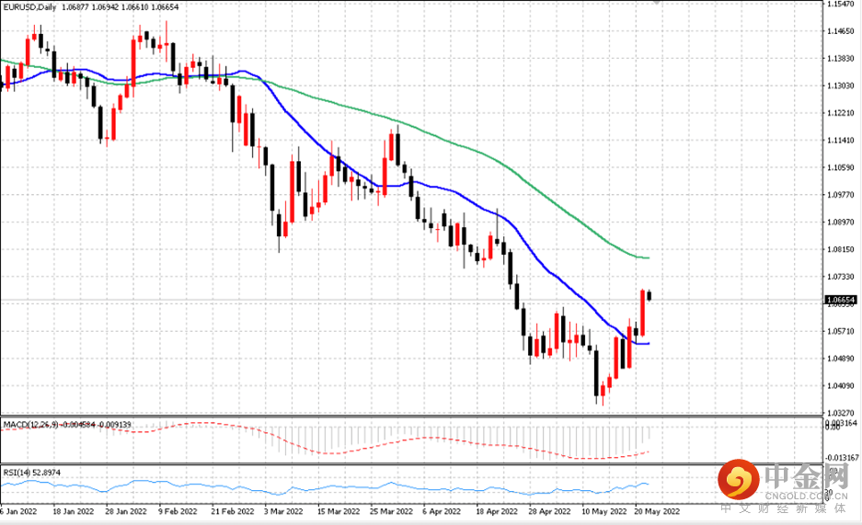Select the 1.09770 price level label
The width and height of the screenshot is (862, 525).
point(841,195)
